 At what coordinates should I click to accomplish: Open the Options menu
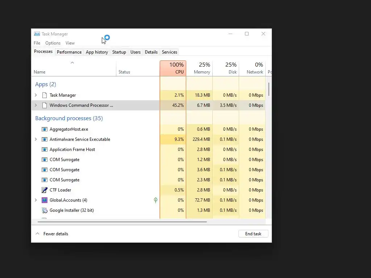(53, 43)
